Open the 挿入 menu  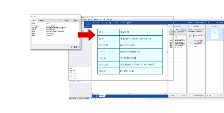[x=90, y=20]
